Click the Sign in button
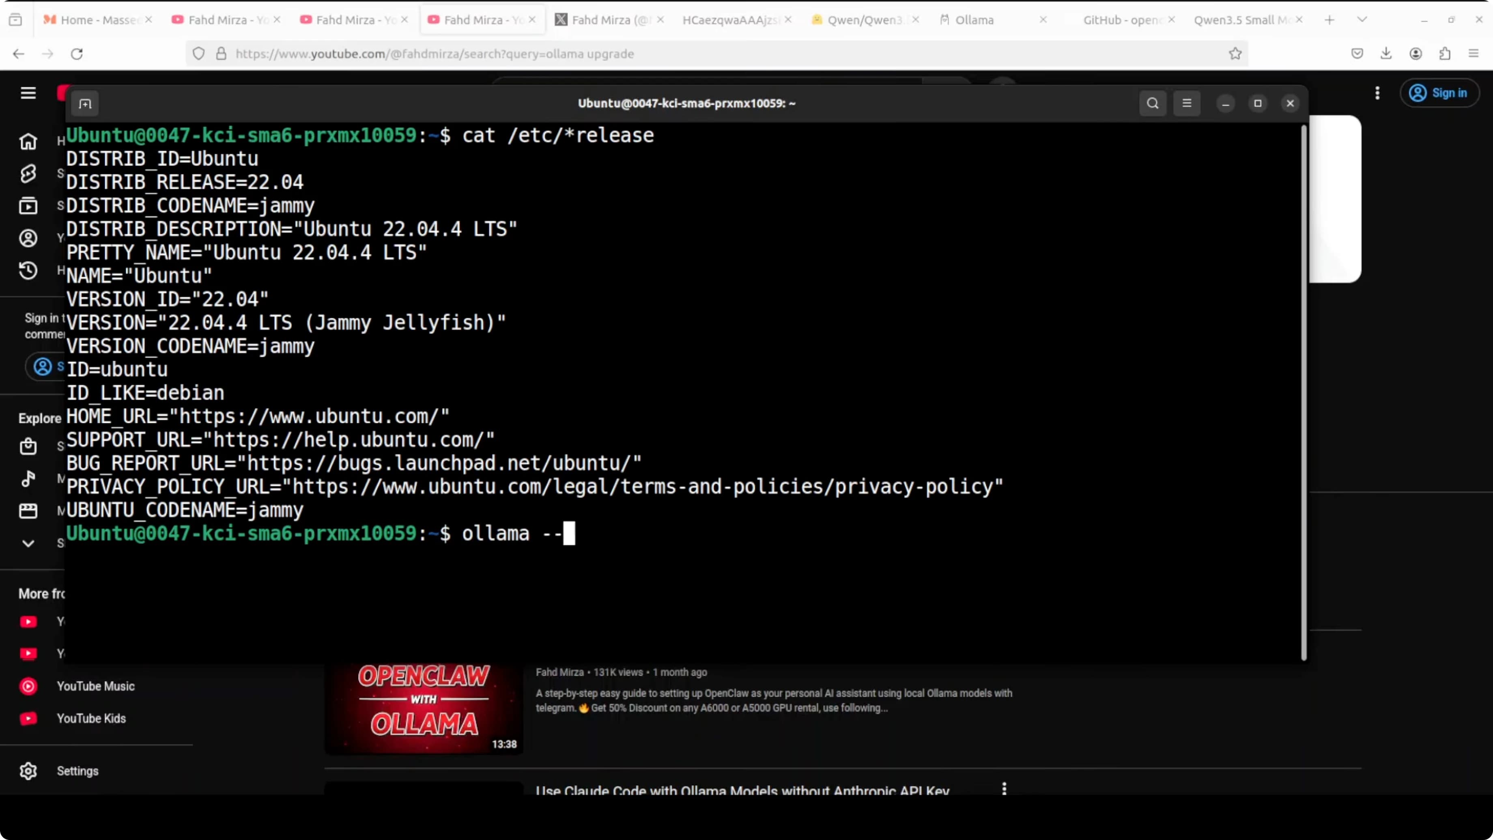This screenshot has width=1493, height=840. pyautogui.click(x=1440, y=93)
